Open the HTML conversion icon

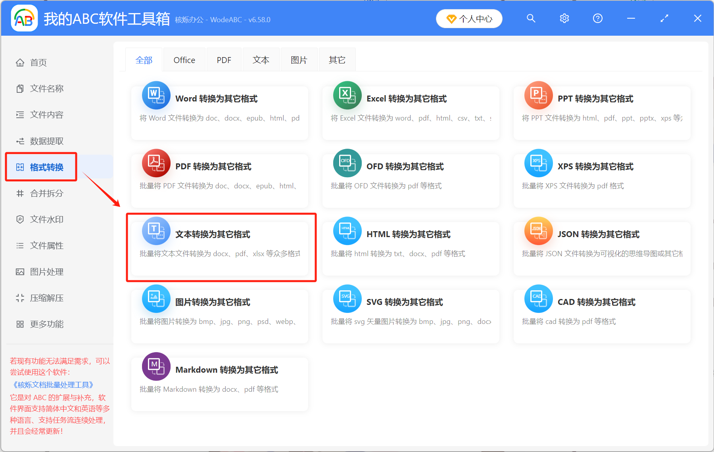[347, 231]
